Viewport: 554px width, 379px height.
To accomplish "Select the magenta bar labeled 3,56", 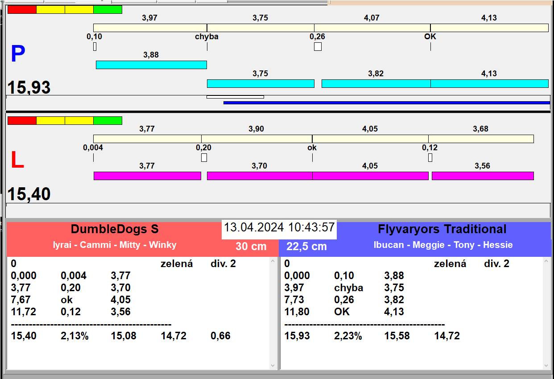I will coord(483,176).
